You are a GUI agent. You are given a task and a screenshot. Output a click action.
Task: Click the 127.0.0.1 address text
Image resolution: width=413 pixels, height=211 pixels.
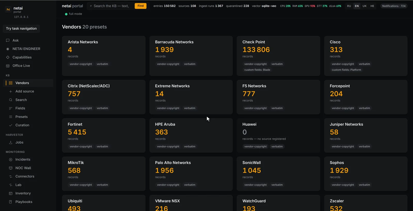21,17
